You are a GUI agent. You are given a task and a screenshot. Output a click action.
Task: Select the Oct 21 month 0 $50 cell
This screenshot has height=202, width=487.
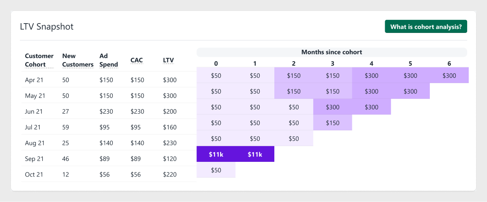216,170
